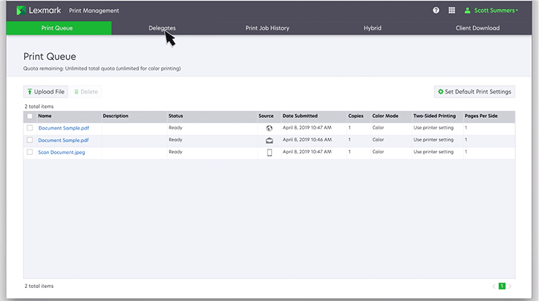Click the email source envelope icon
Image resolution: width=539 pixels, height=301 pixels.
(269, 140)
